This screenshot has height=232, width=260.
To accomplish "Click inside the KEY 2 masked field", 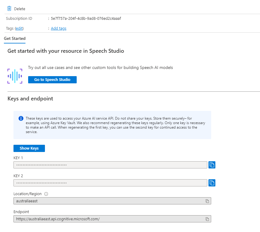I will tap(110, 183).
